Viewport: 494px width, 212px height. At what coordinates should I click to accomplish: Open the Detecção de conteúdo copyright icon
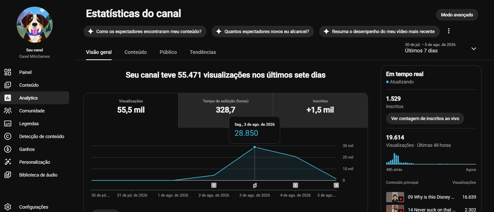(8, 136)
